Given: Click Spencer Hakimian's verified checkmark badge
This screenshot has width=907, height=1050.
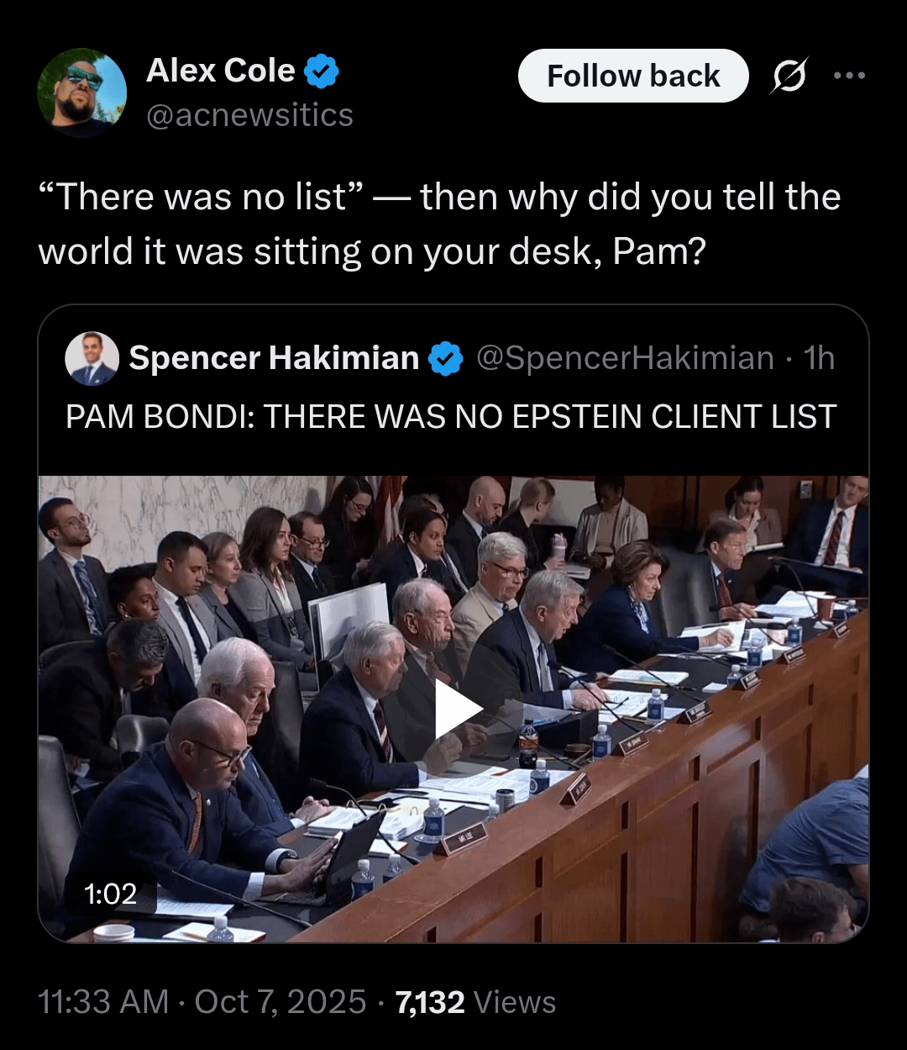Looking at the screenshot, I should coord(445,359).
